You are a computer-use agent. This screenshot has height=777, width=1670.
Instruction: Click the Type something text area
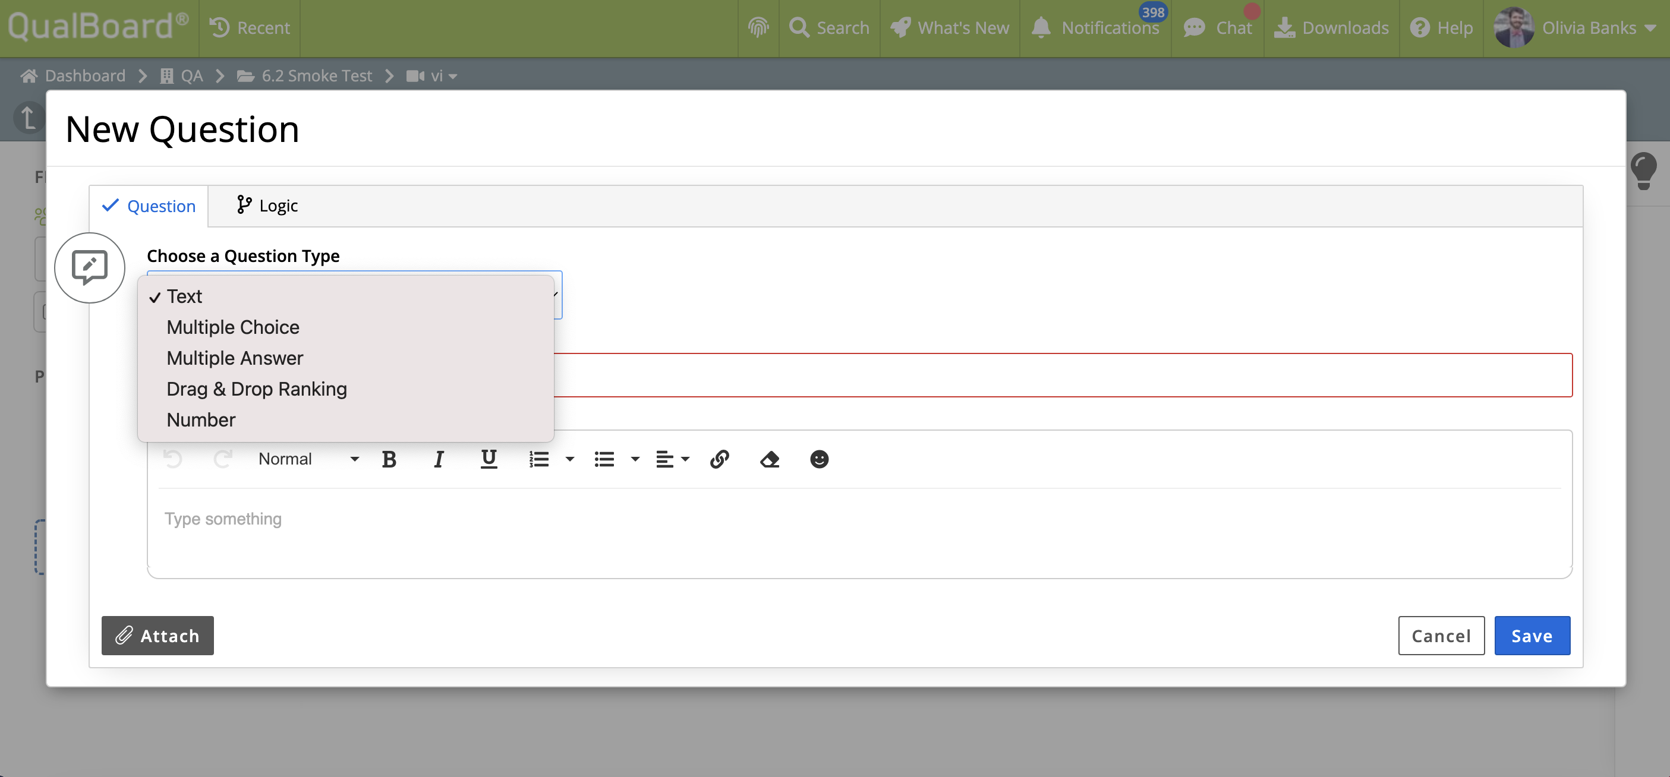(x=858, y=519)
